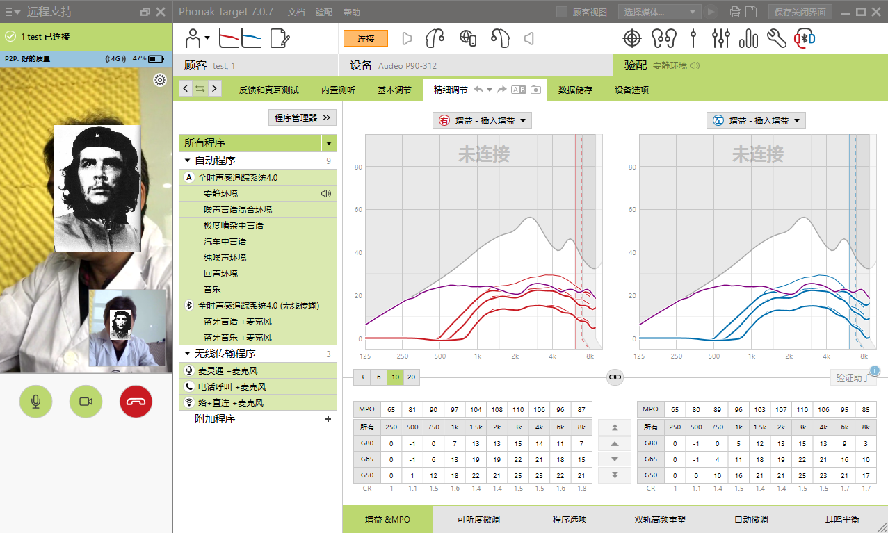Open the fine tuning equalizer sliders icon
The image size is (888, 533).
(721, 38)
